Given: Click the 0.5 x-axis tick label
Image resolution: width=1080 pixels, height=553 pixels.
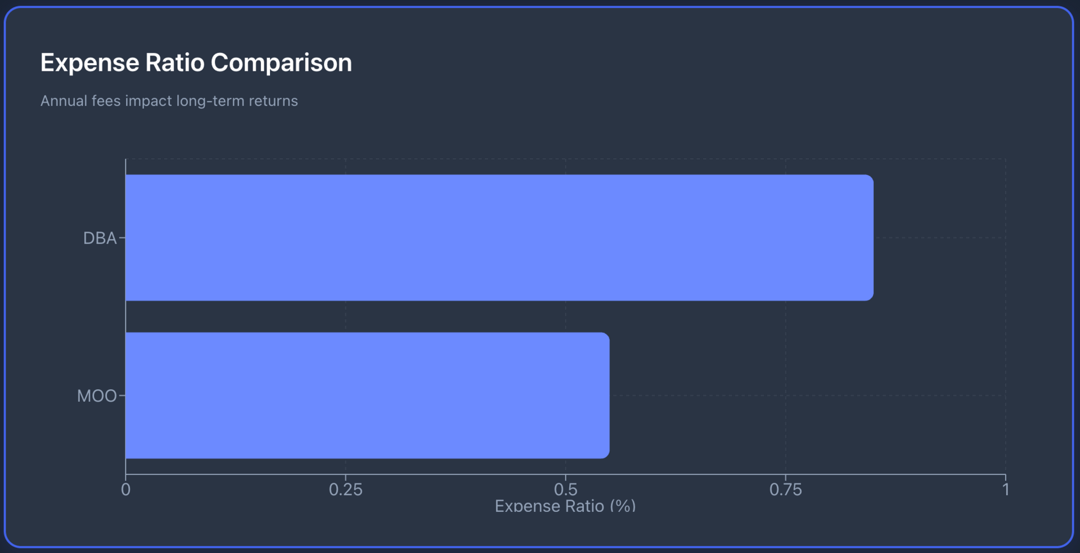Looking at the screenshot, I should 565,489.
